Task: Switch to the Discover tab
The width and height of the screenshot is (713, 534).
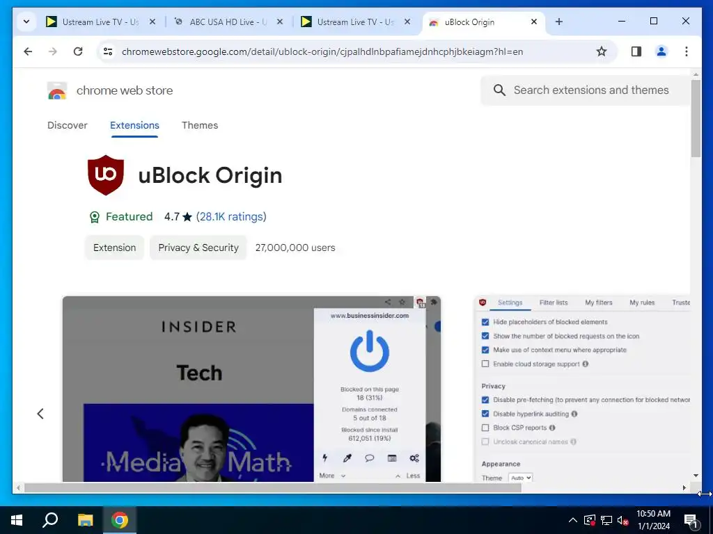Action: click(x=68, y=125)
